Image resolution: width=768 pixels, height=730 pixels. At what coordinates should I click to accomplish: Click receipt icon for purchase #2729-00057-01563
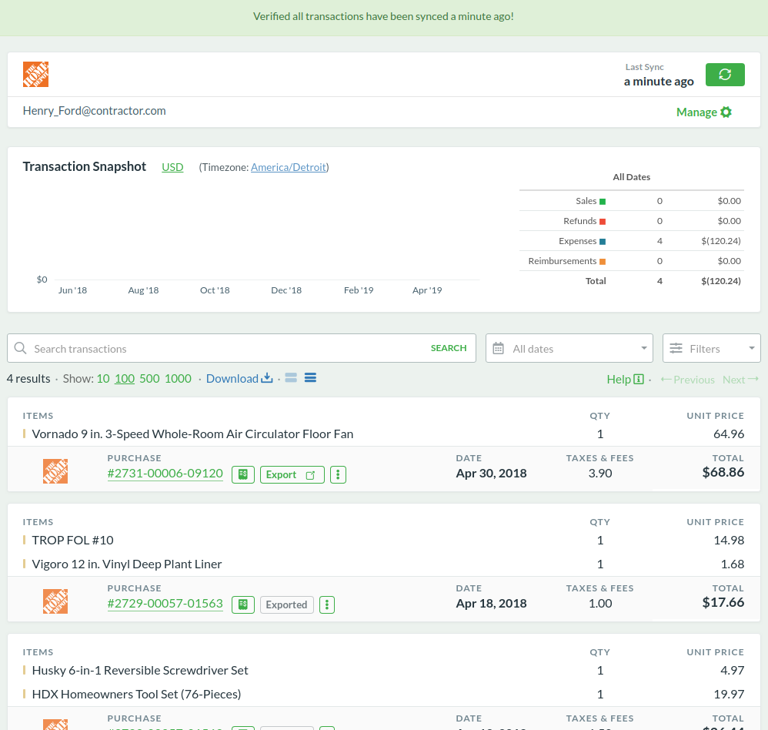[242, 604]
